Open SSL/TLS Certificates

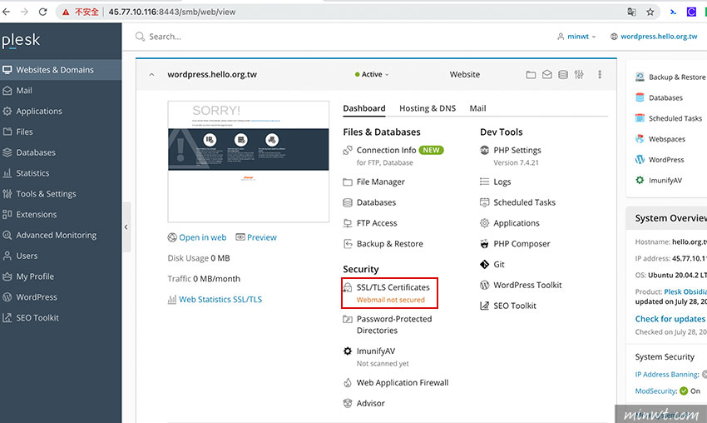coord(393,287)
